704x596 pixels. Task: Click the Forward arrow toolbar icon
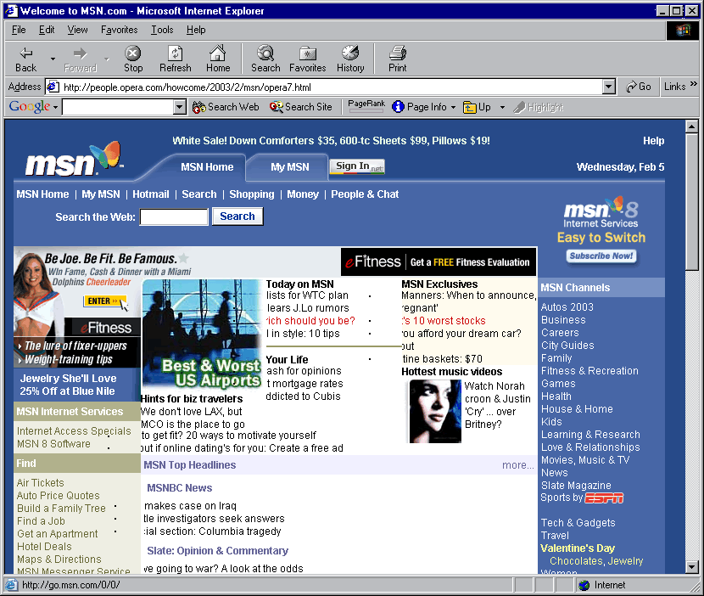80,53
